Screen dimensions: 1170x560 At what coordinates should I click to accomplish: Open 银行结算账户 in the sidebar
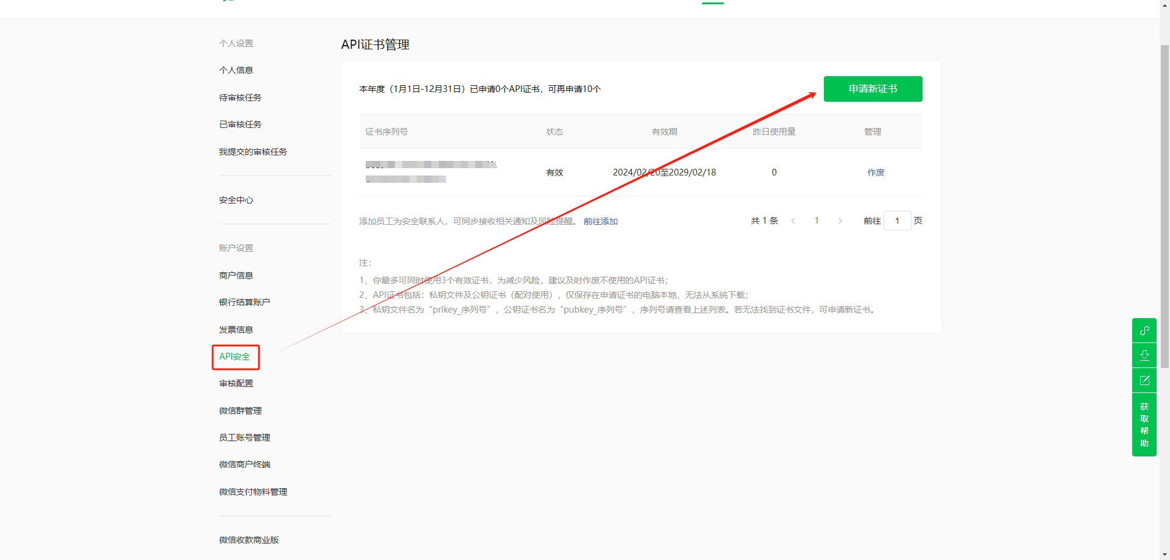[x=244, y=302]
